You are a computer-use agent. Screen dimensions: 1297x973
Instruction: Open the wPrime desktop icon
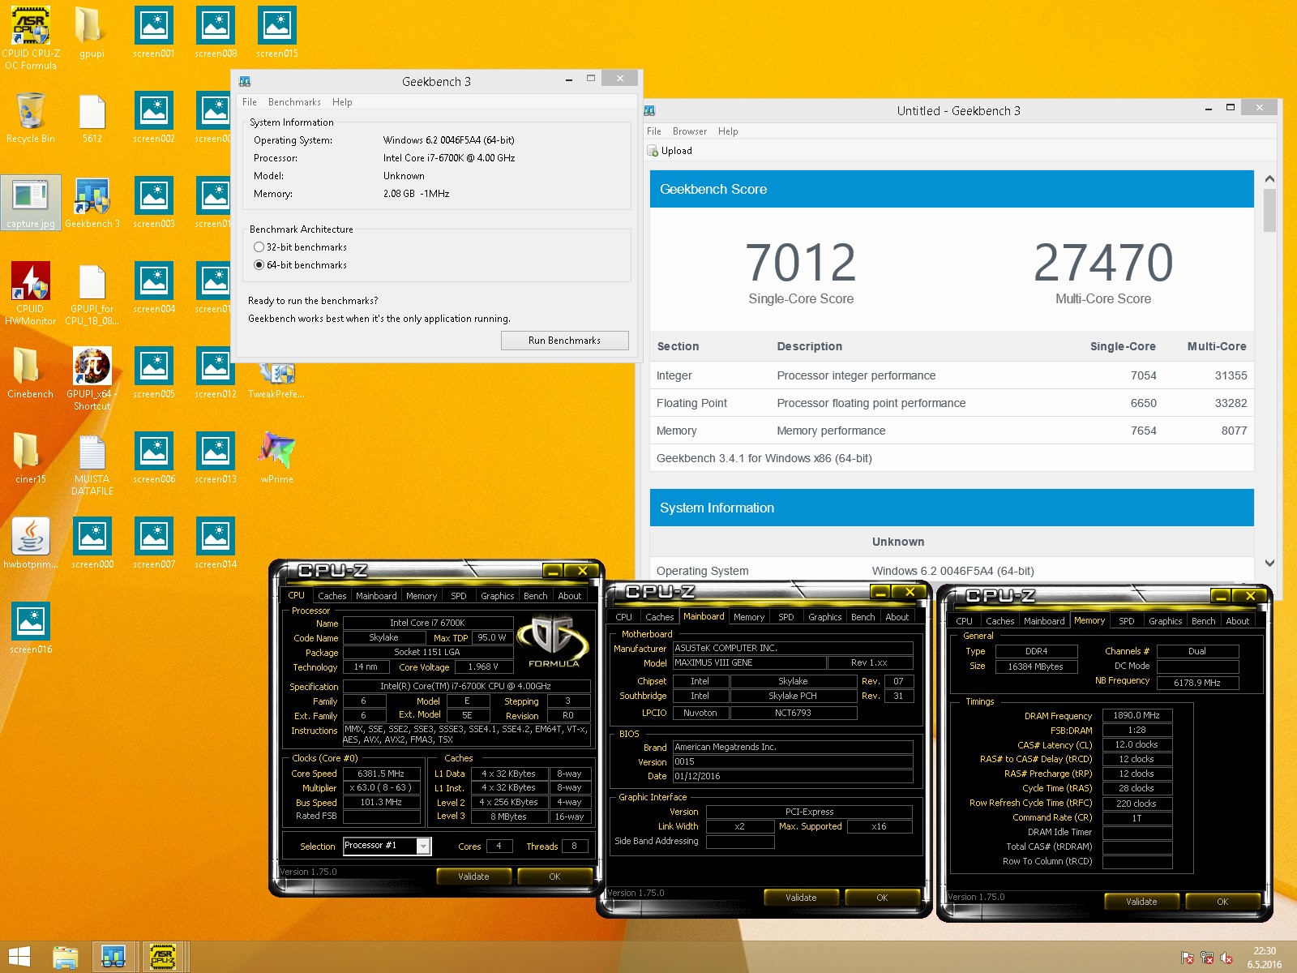(276, 458)
